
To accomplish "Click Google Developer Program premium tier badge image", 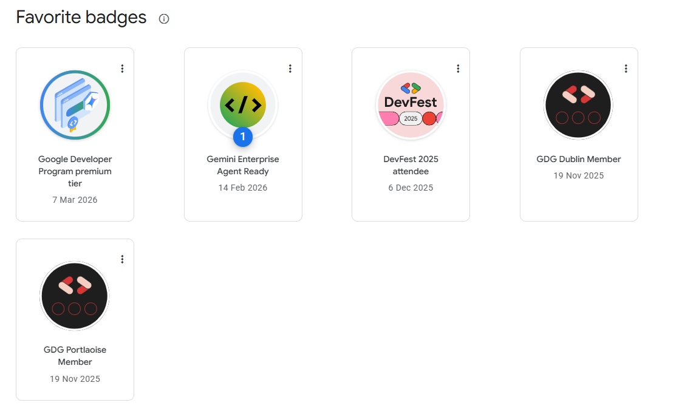I will (x=75, y=105).
